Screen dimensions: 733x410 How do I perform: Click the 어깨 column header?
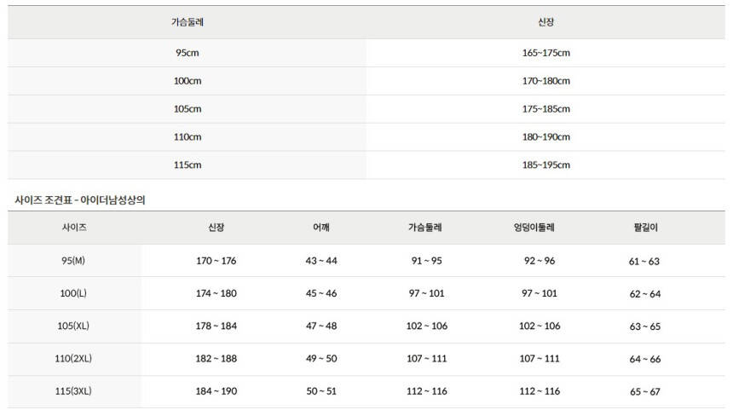[x=321, y=228]
